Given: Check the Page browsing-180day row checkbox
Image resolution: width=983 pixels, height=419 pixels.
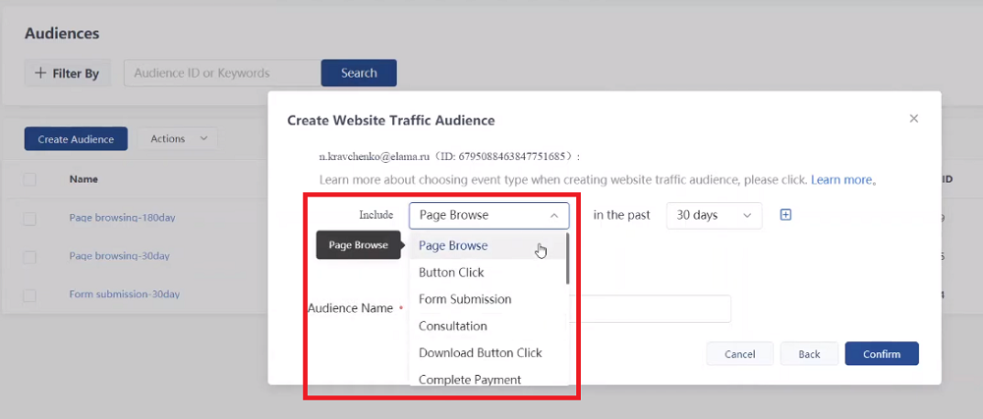Looking at the screenshot, I should click(29, 218).
